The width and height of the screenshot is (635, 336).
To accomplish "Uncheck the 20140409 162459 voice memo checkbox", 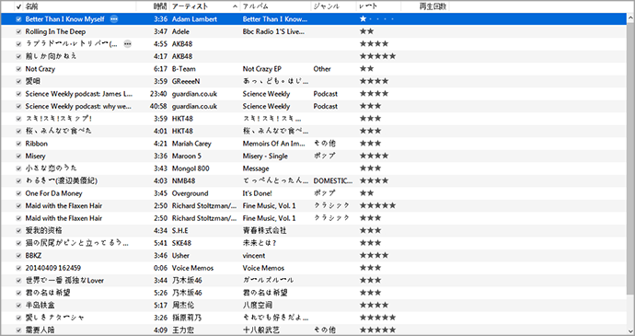I will pyautogui.click(x=18, y=268).
